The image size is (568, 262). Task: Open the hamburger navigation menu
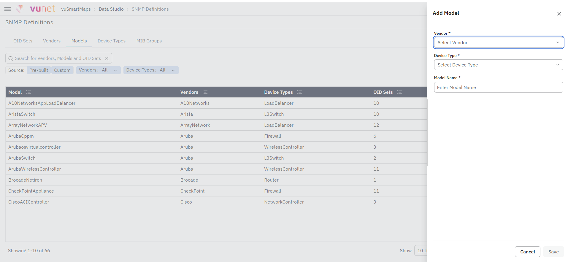click(x=8, y=9)
